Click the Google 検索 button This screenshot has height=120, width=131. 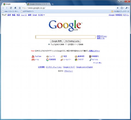pos(56,41)
